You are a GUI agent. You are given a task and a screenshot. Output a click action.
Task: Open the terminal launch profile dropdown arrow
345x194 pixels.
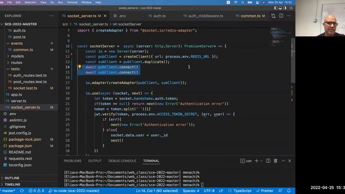[x=261, y=161]
